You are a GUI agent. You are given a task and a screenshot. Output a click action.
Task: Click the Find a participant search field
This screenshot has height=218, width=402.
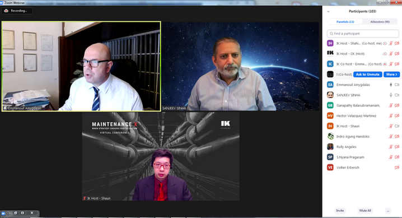tap(363, 34)
